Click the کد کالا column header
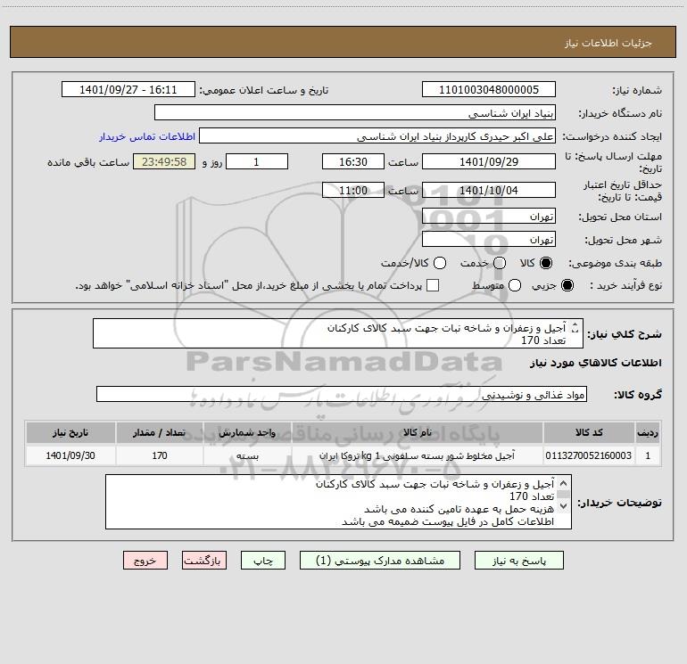This screenshot has width=687, height=664. (589, 432)
